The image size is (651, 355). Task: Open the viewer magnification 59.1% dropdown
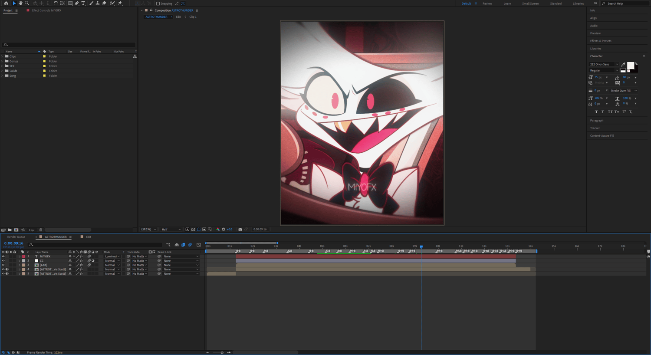pyautogui.click(x=148, y=229)
